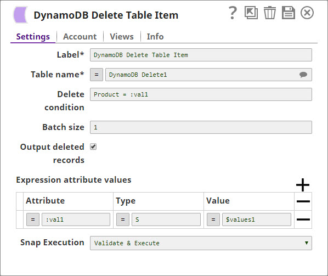Save settings with the floppy disk icon
This screenshot has width=328, height=276.
(x=289, y=13)
